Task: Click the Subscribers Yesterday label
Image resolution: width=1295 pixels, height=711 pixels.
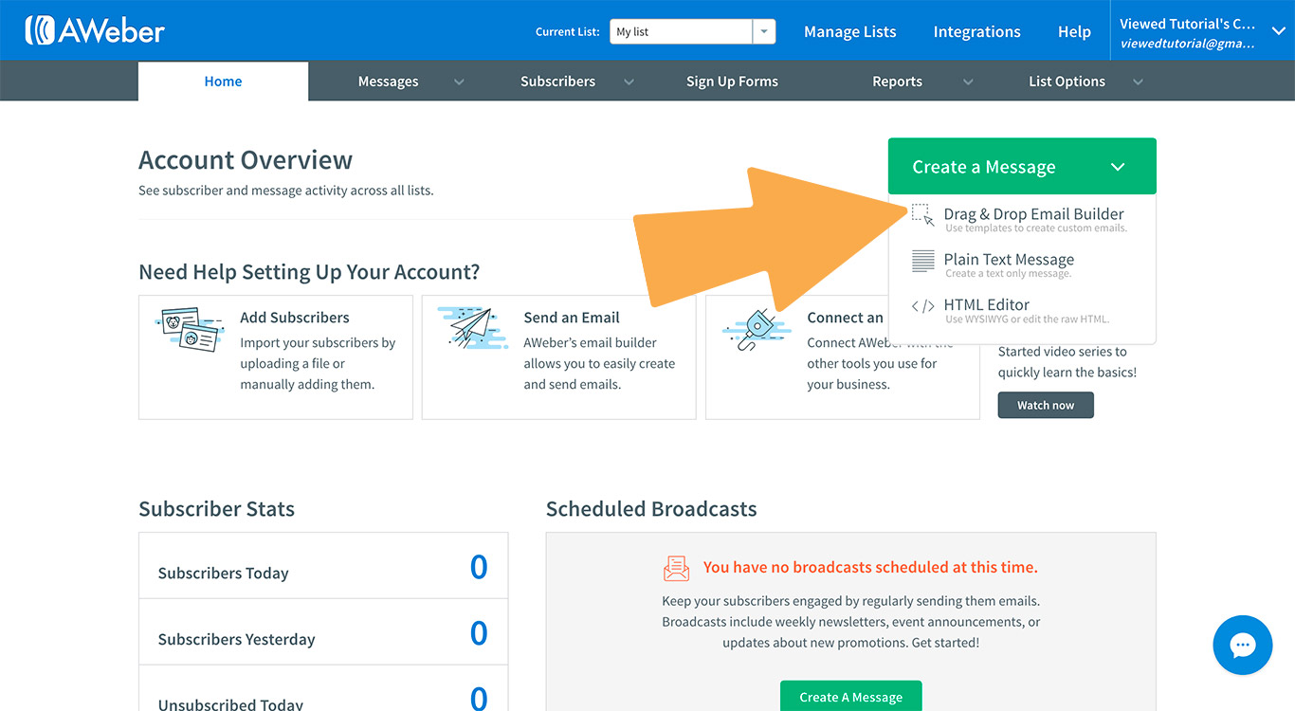Action: tap(236, 639)
